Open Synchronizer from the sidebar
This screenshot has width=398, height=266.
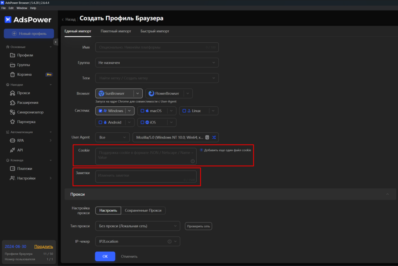tap(30, 112)
